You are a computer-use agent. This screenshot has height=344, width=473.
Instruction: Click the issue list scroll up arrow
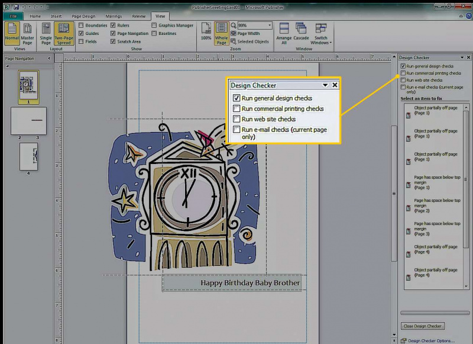tap(466, 107)
